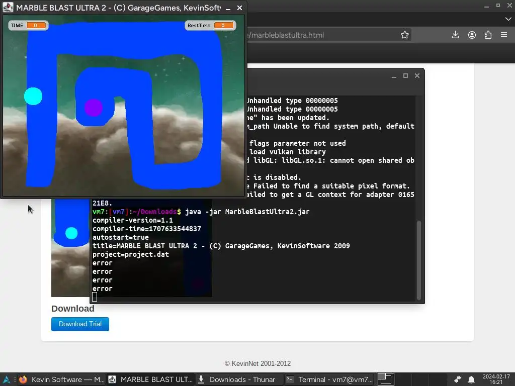The width and height of the screenshot is (515, 386).
Task: Click the terminal cursor prompt line
Action: point(95,297)
